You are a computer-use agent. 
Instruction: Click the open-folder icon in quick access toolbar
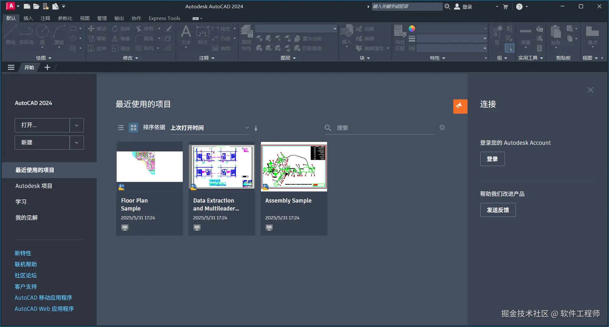[36, 6]
